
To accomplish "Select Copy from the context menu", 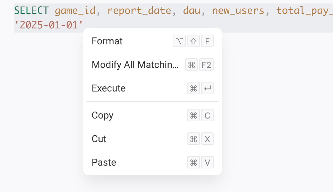I will 153,115.
